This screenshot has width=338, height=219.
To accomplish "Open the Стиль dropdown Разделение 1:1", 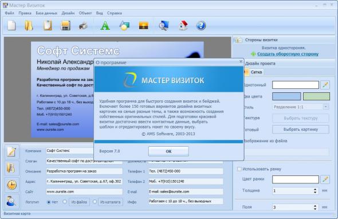I will click(301, 107).
